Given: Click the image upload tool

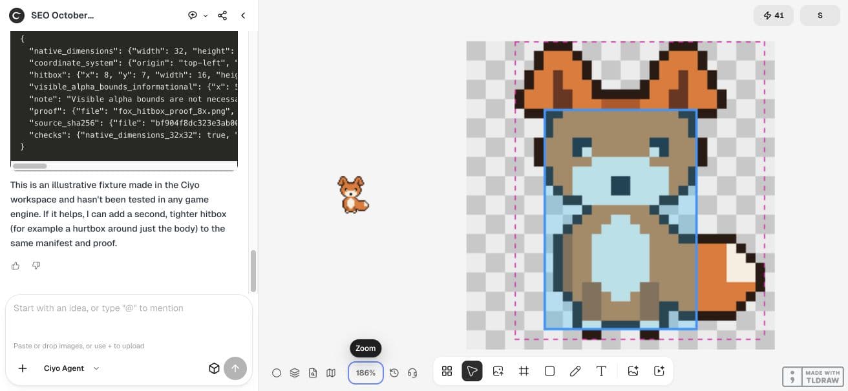Looking at the screenshot, I should point(498,371).
